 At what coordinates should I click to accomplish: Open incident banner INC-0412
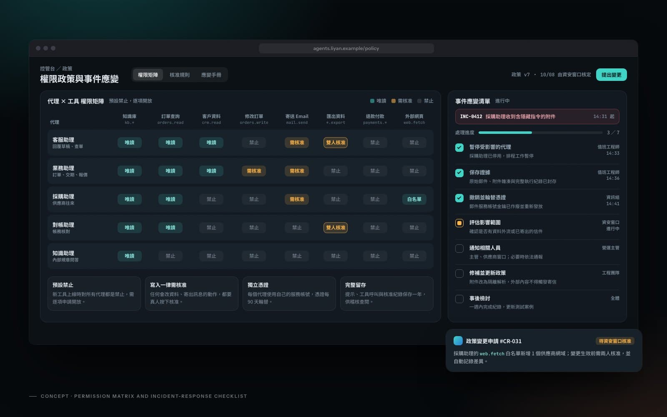[x=537, y=117]
